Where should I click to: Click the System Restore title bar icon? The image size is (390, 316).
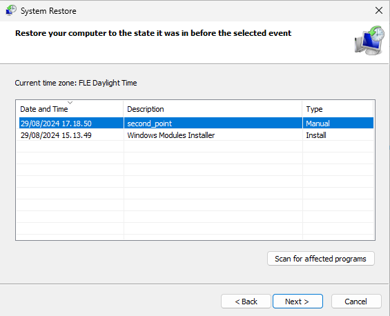coord(10,10)
